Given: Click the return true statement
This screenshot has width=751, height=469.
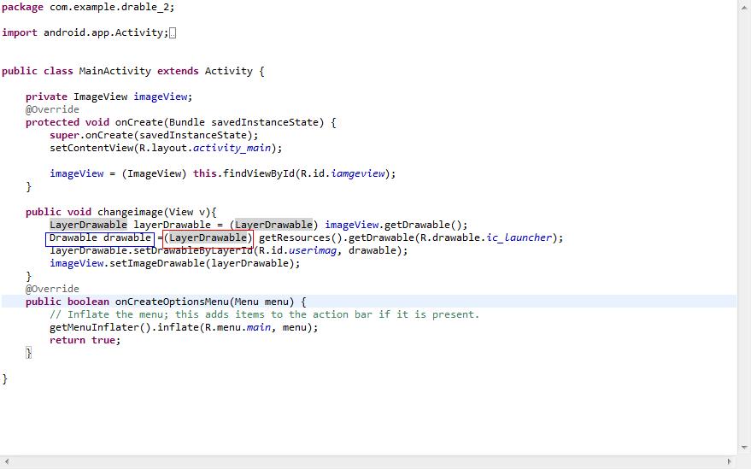Looking at the screenshot, I should [x=85, y=340].
